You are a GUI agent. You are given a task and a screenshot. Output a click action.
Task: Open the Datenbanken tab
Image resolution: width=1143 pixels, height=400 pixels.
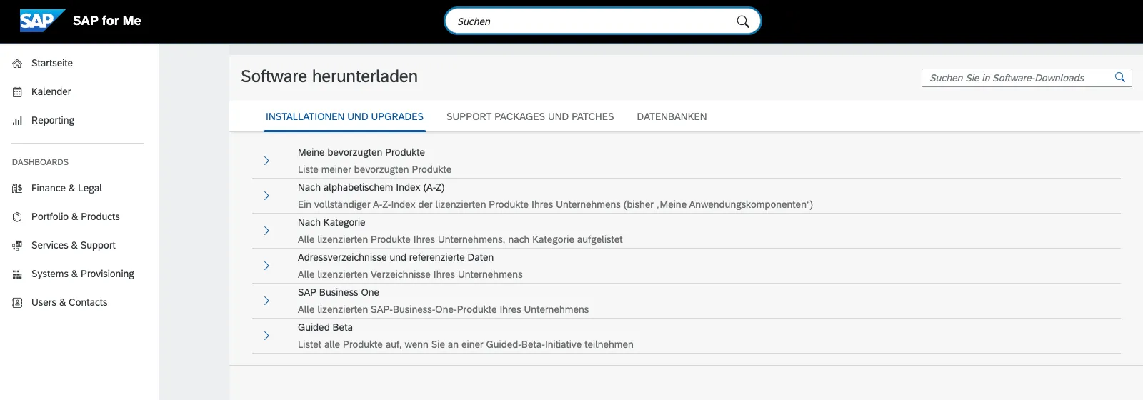coord(672,116)
